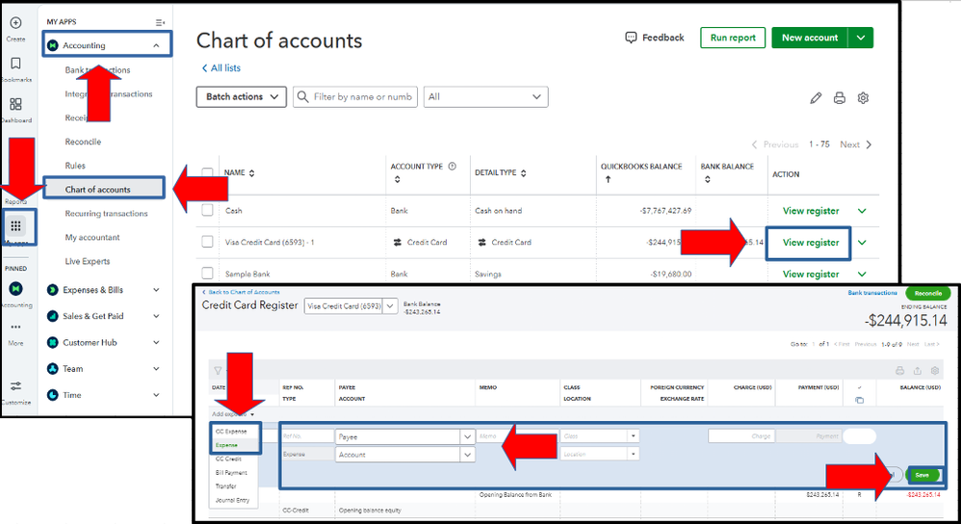961x524 pixels.
Task: Open the Payee dropdown
Action: 467,437
